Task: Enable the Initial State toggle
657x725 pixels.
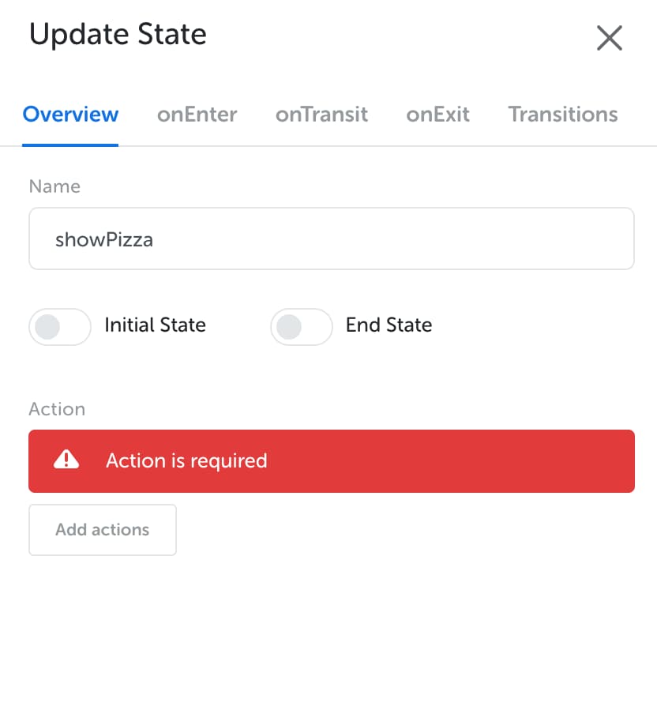Action: (x=60, y=326)
